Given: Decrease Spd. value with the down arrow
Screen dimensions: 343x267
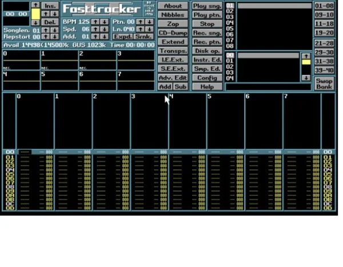Looking at the screenshot, I should 103,29.
